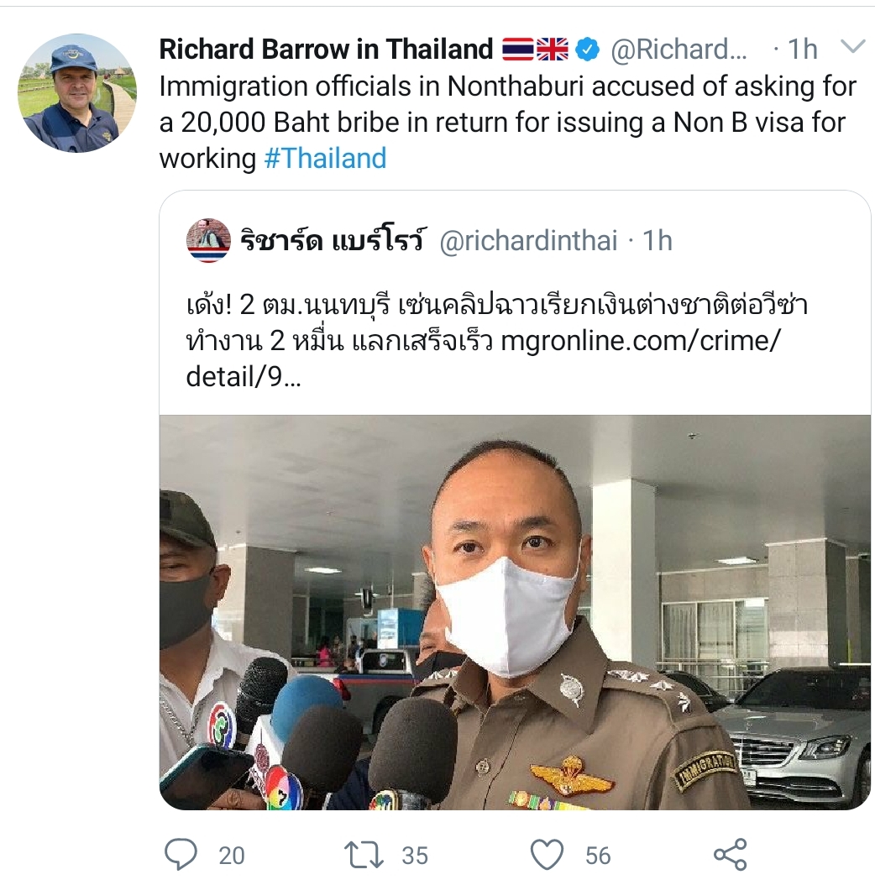
Task: Open the quoted tweet's Thai text
Action: (497, 340)
